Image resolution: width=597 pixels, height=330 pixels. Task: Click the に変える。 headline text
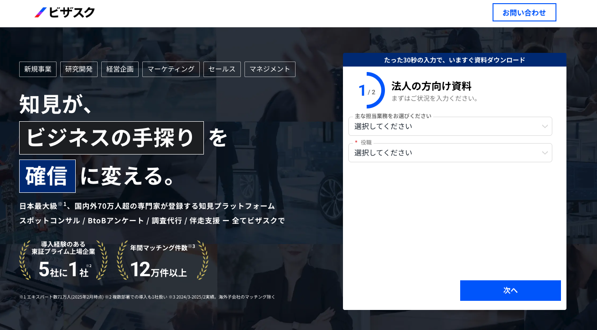(x=129, y=176)
